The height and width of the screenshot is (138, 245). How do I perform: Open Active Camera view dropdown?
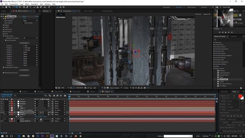116,88
